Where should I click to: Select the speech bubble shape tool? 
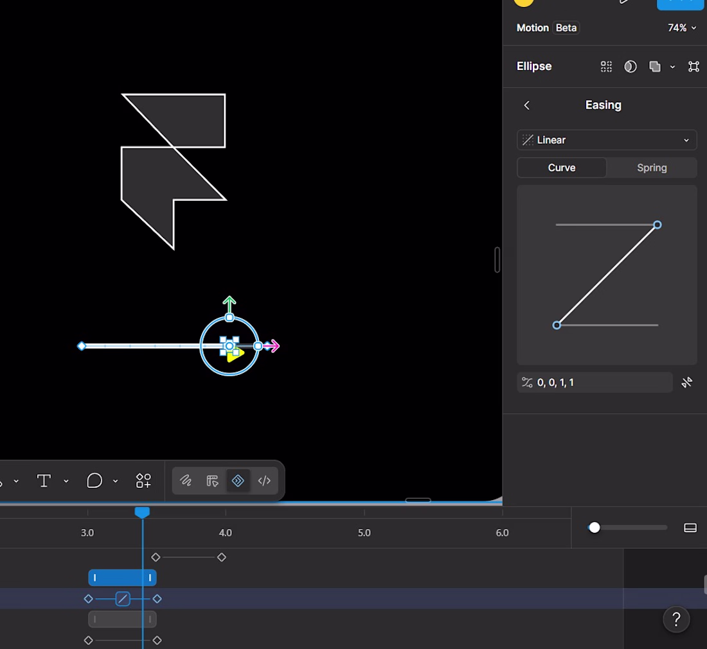[94, 481]
